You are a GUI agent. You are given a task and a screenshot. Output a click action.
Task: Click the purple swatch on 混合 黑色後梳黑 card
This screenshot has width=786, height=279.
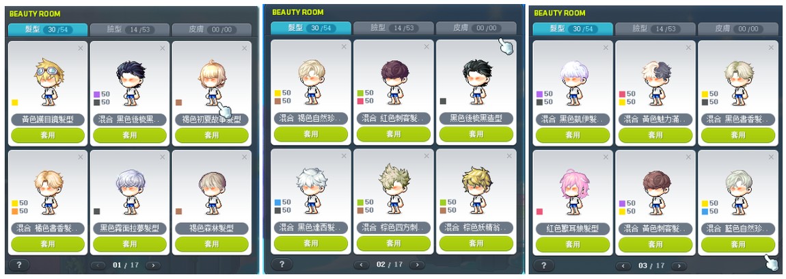pyautogui.click(x=97, y=94)
